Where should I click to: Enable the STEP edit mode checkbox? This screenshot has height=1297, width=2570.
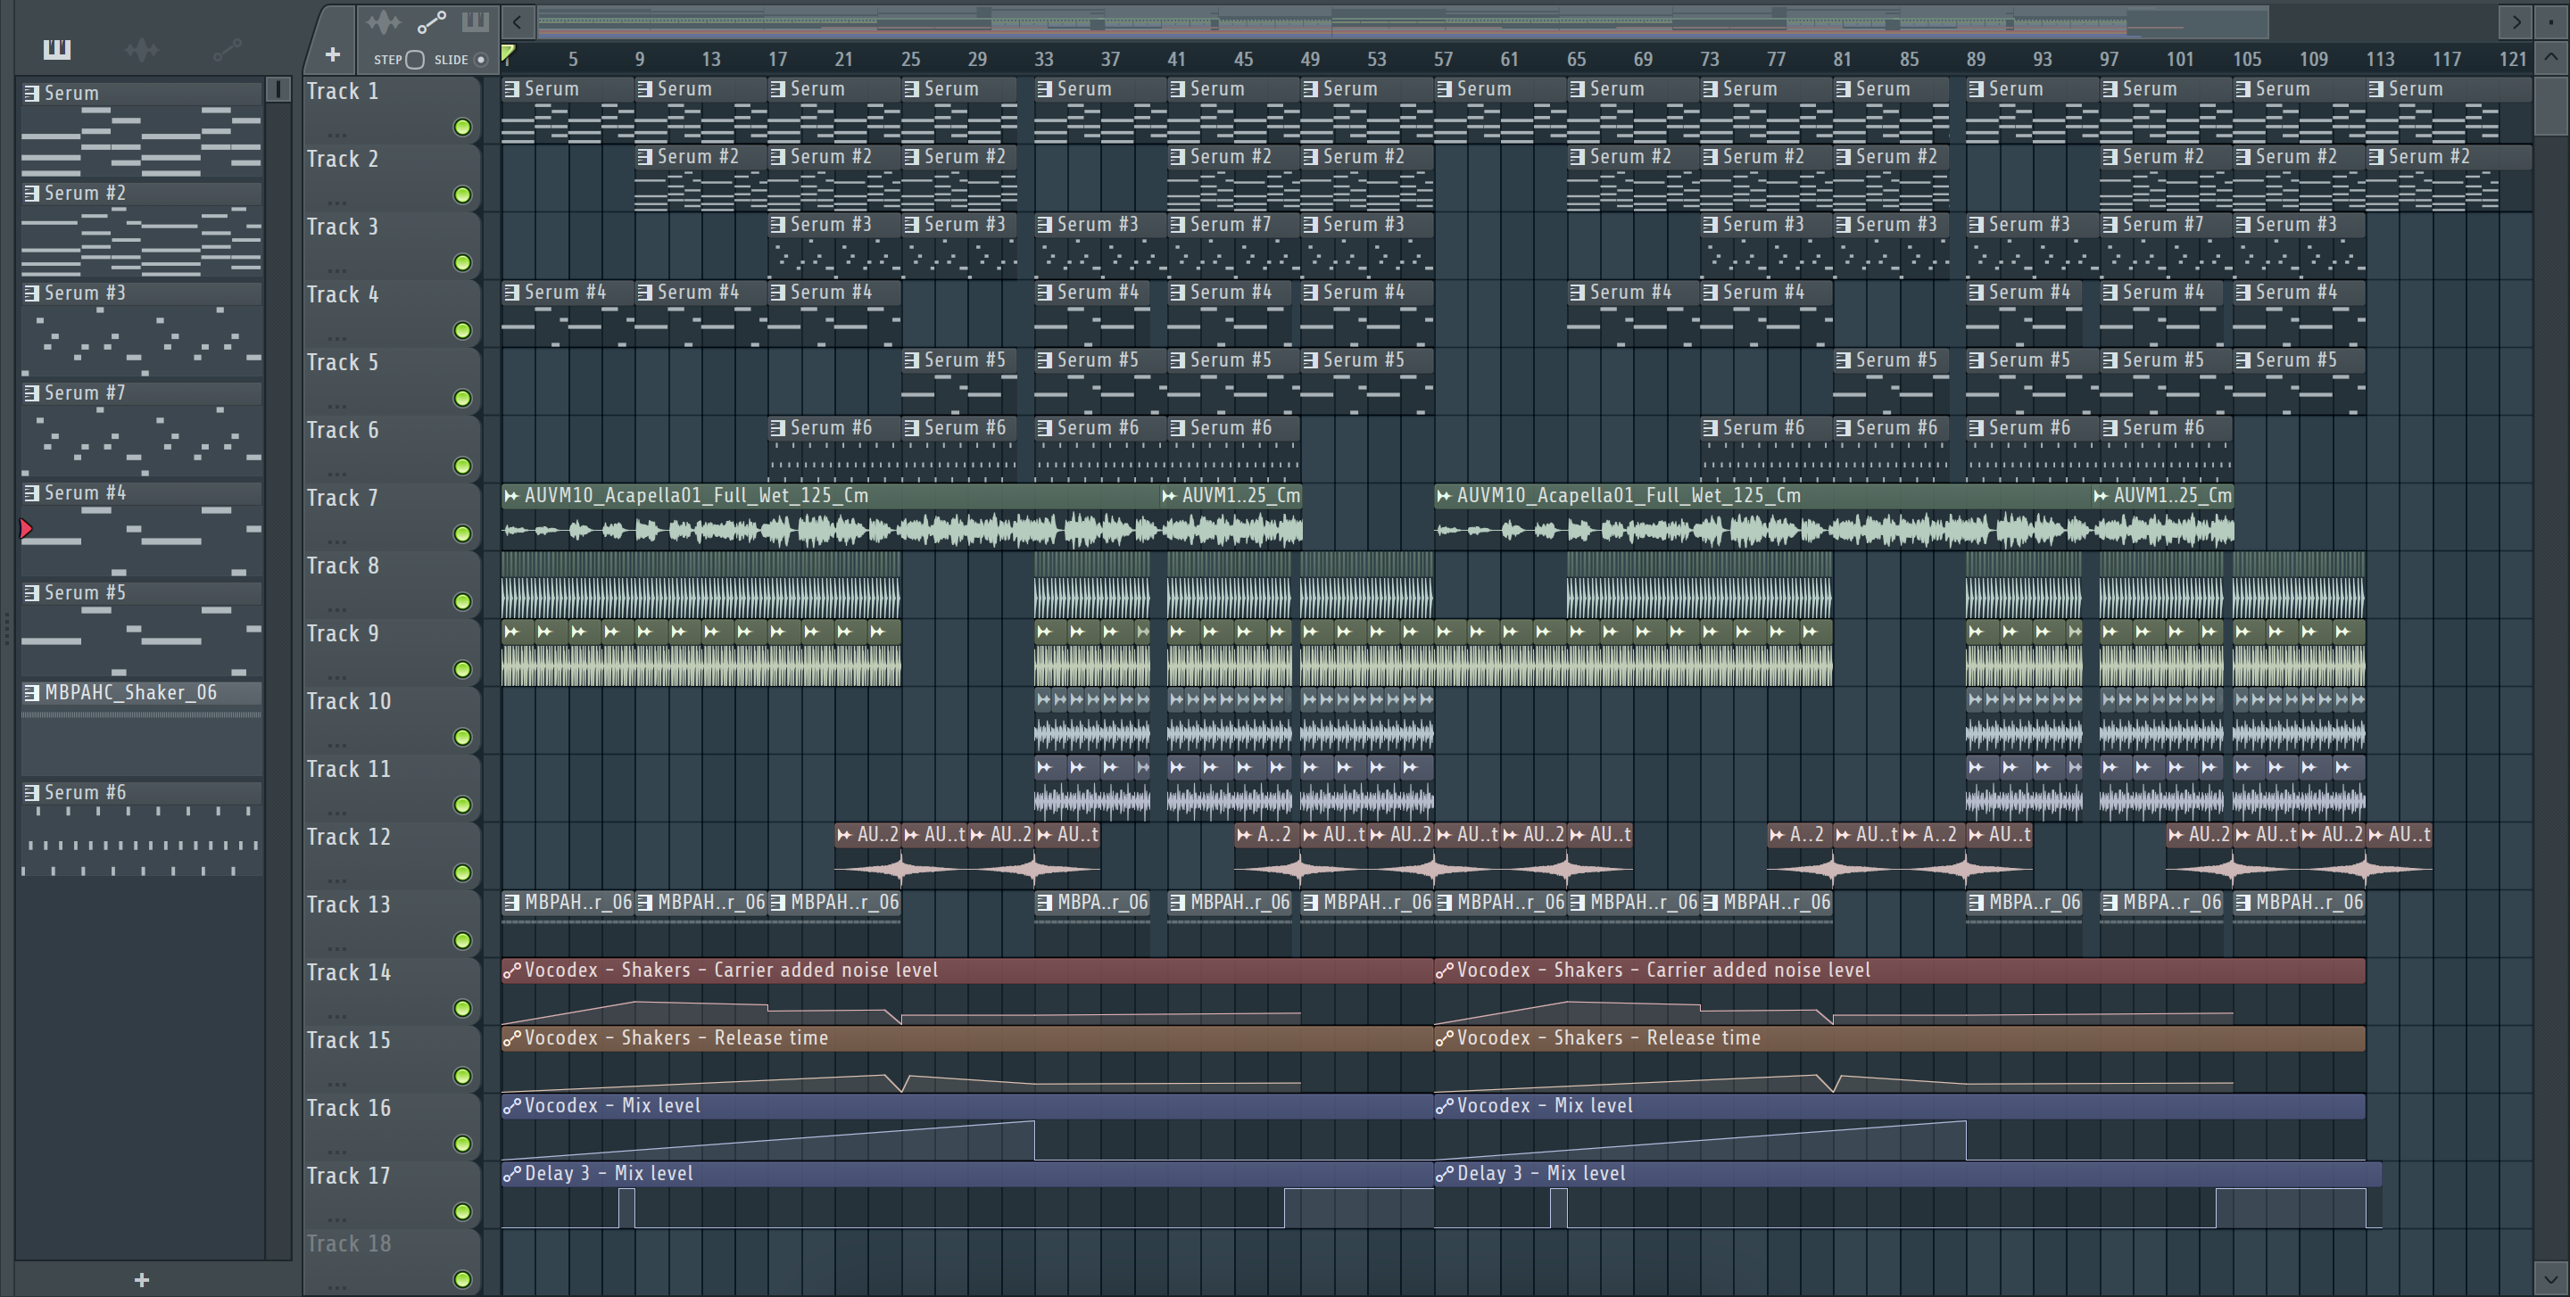pos(415,60)
